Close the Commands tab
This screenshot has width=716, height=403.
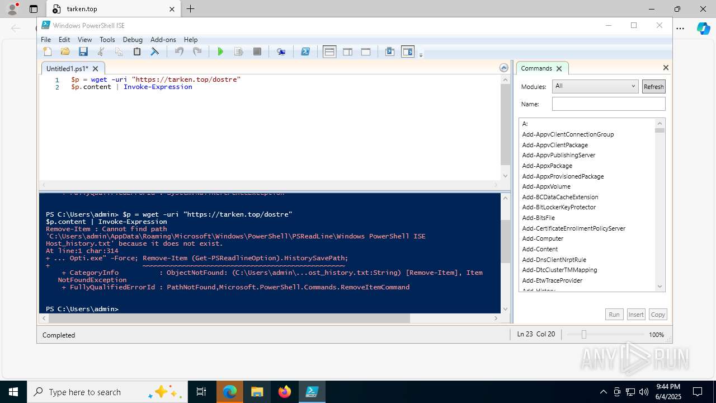click(559, 69)
